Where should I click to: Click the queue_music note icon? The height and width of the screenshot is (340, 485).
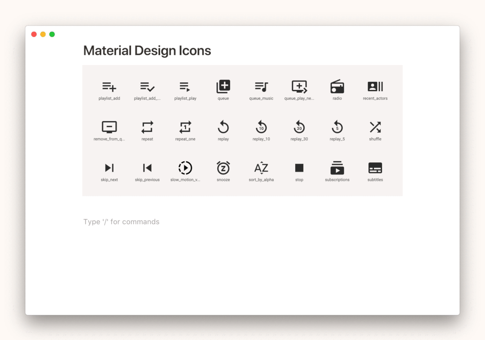click(261, 87)
